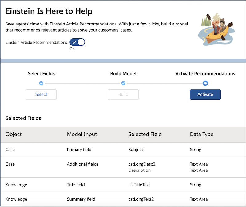Click the Select Fields completed step checkmark

[41, 83]
